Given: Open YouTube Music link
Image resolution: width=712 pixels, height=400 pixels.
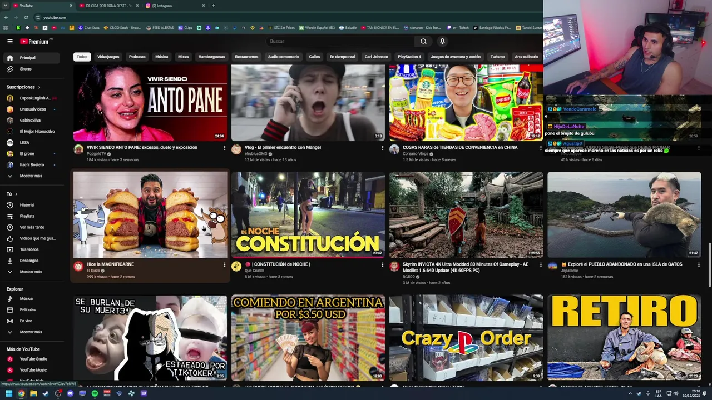Looking at the screenshot, I should (32, 370).
